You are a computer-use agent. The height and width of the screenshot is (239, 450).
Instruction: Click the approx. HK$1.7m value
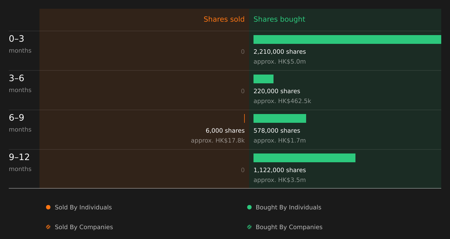280,141
